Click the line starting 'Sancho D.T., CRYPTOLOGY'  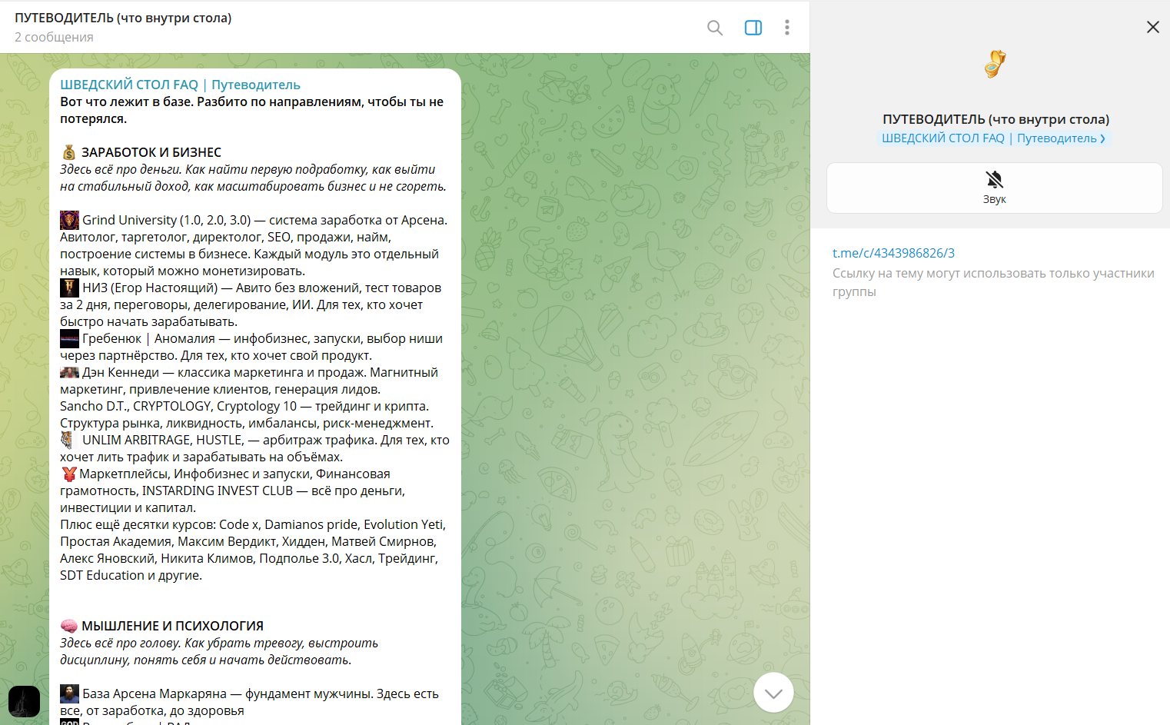(244, 406)
